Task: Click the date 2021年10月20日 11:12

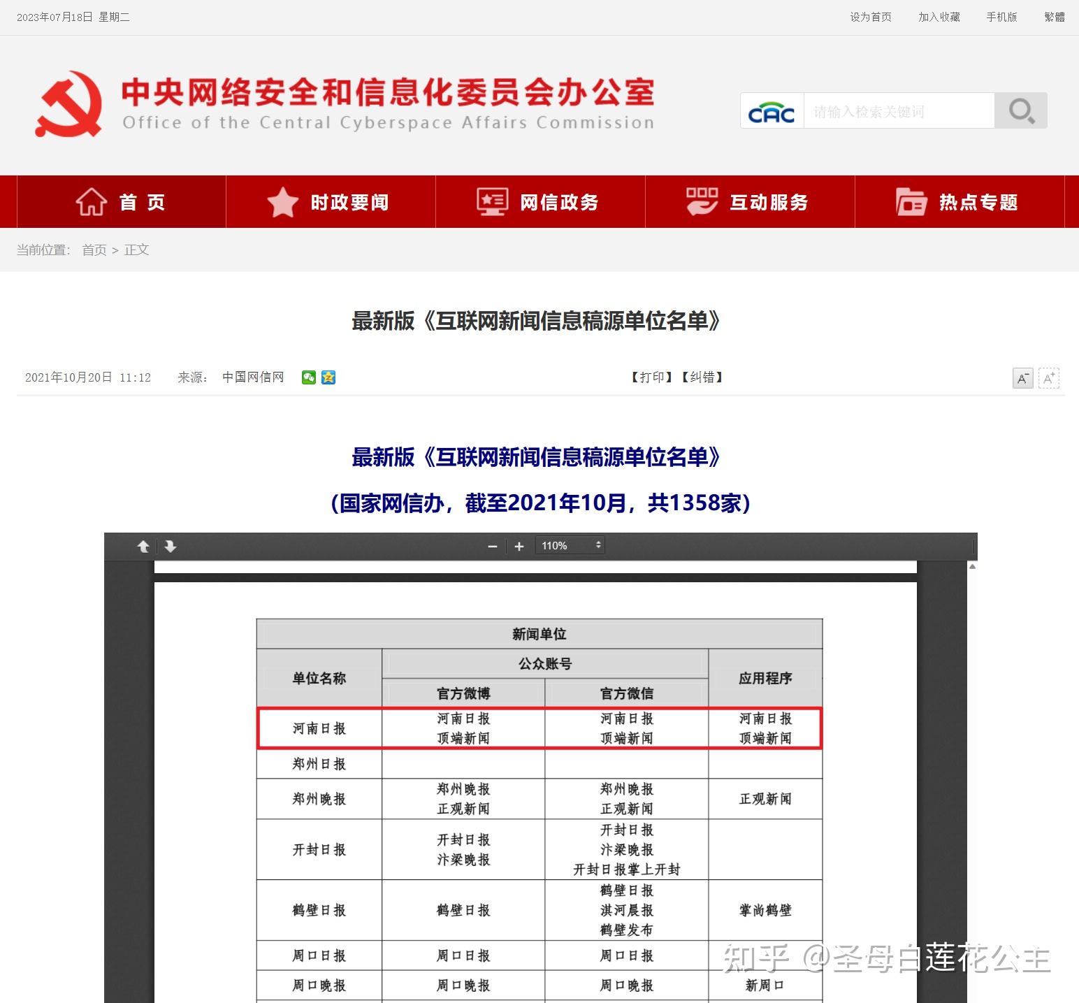Action: pyautogui.click(x=88, y=377)
